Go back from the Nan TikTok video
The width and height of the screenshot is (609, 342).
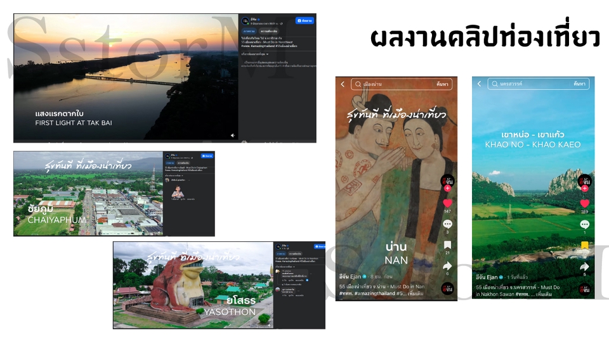click(343, 84)
